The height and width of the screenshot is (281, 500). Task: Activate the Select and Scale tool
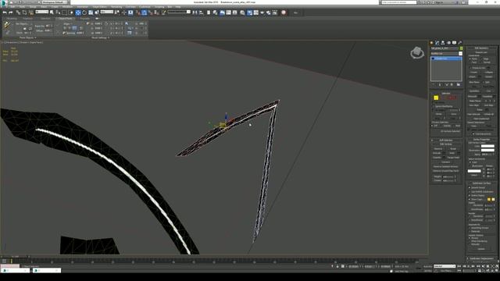point(91,12)
